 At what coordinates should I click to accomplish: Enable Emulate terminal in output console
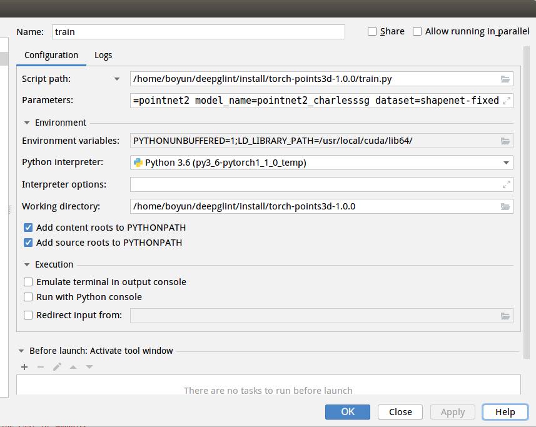28,282
